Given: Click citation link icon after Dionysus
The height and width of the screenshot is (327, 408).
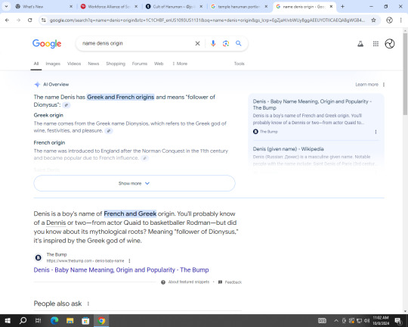Looking at the screenshot, I should 66,105.
